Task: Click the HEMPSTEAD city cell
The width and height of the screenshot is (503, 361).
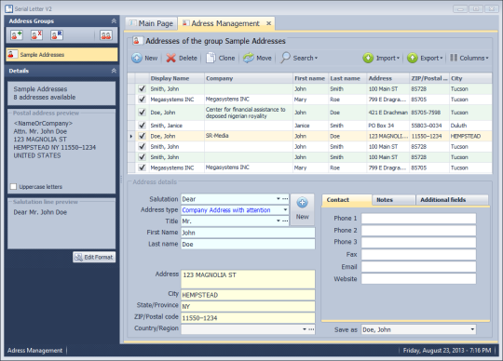Action: 470,136
